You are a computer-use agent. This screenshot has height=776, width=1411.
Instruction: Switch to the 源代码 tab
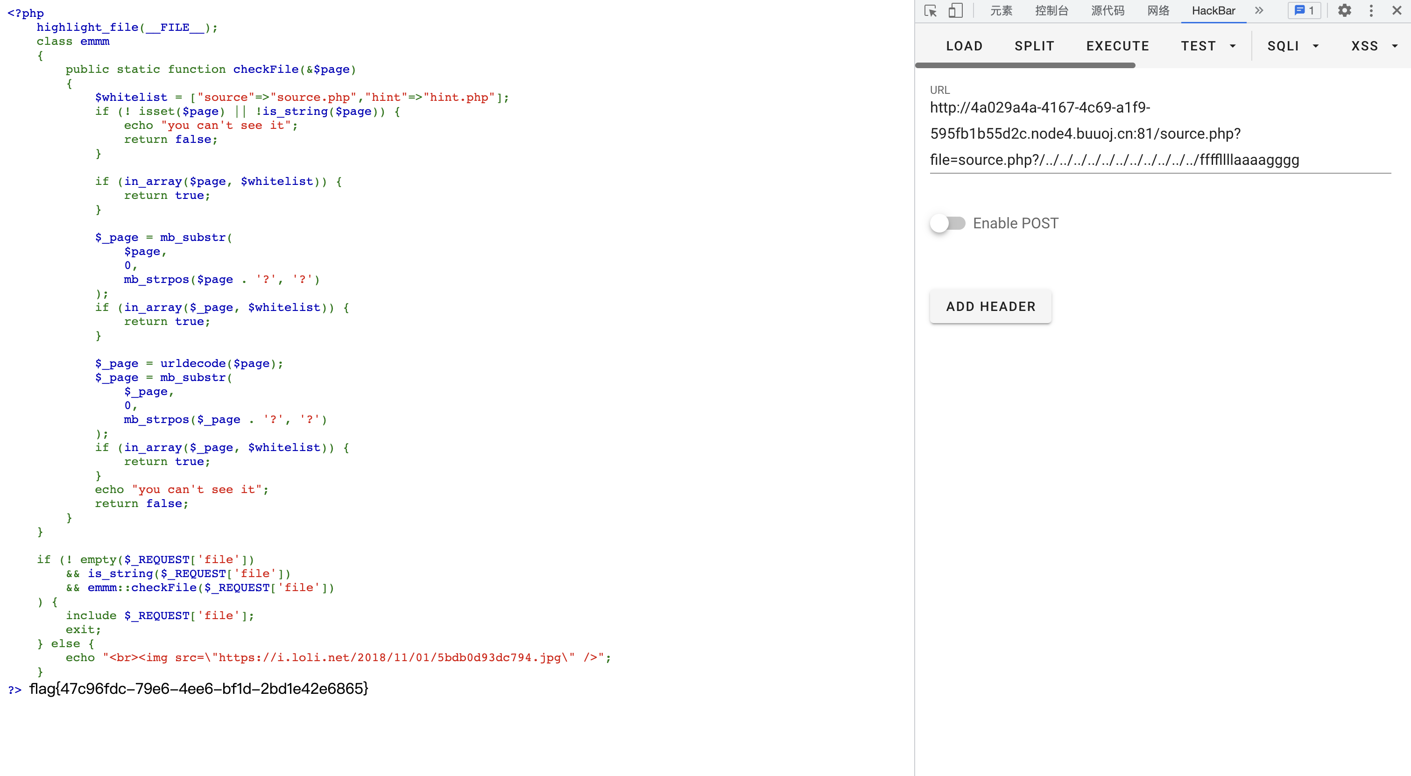(x=1108, y=11)
